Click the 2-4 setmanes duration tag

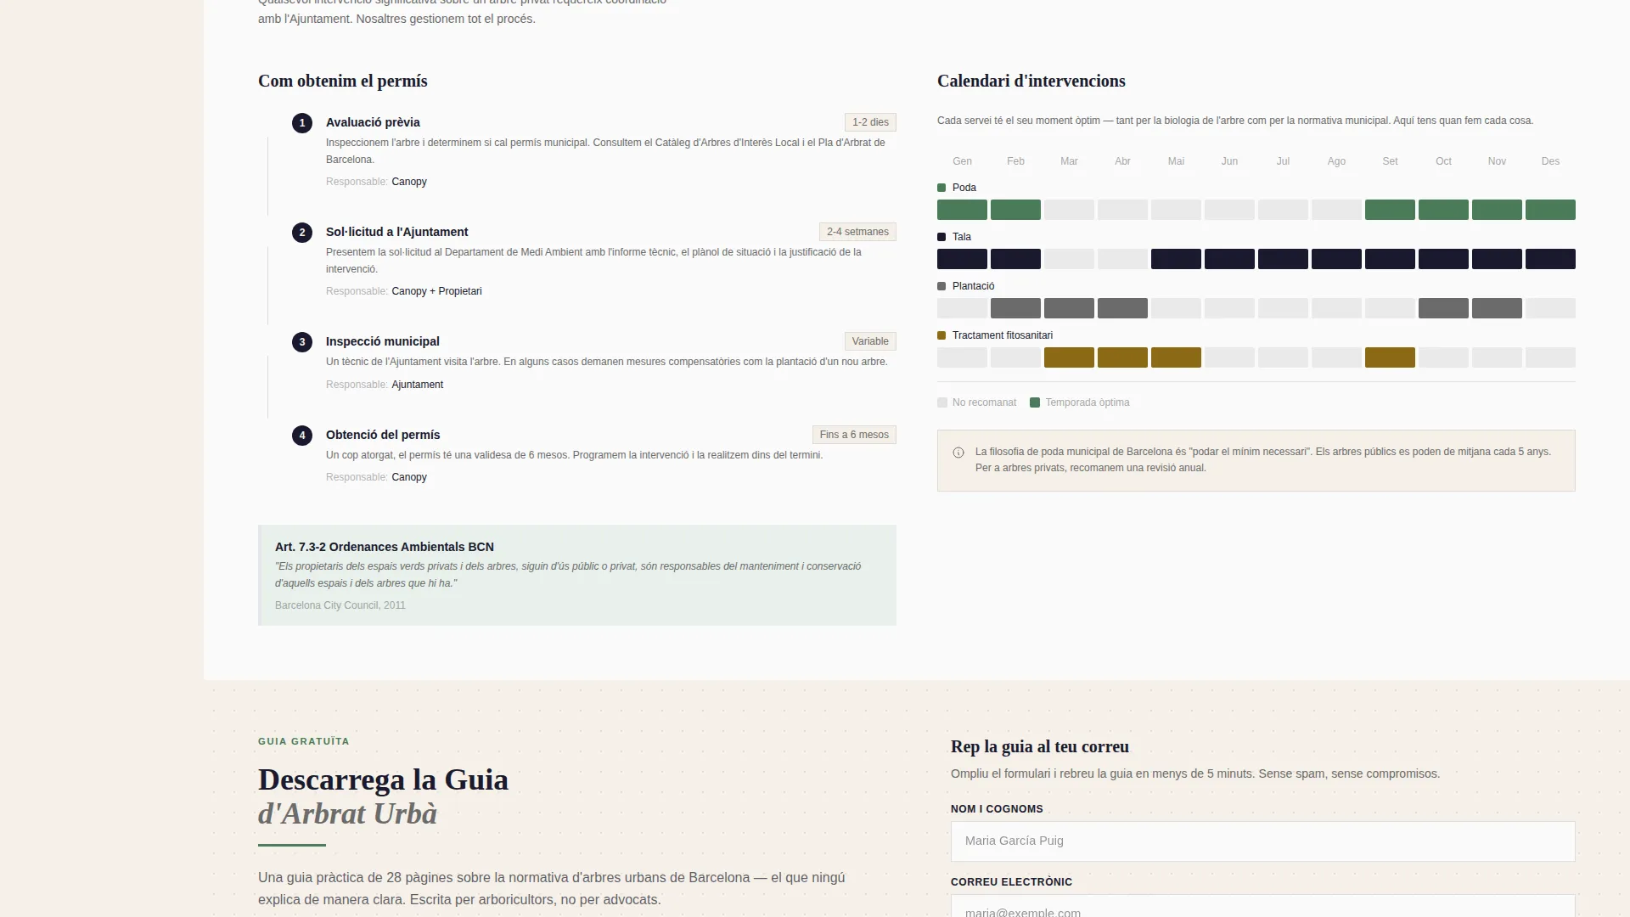pos(857,232)
